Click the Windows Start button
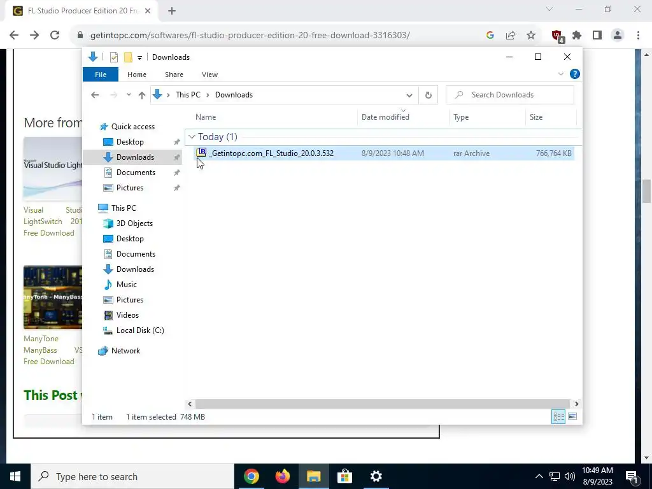The height and width of the screenshot is (489, 652). point(15,476)
